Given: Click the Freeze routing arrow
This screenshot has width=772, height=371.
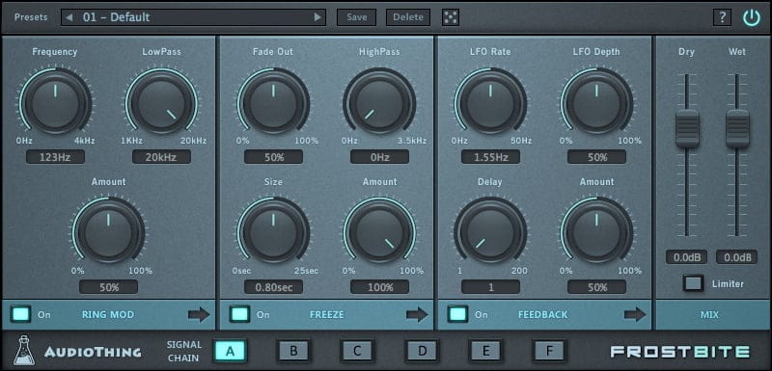Looking at the screenshot, I should [417, 314].
